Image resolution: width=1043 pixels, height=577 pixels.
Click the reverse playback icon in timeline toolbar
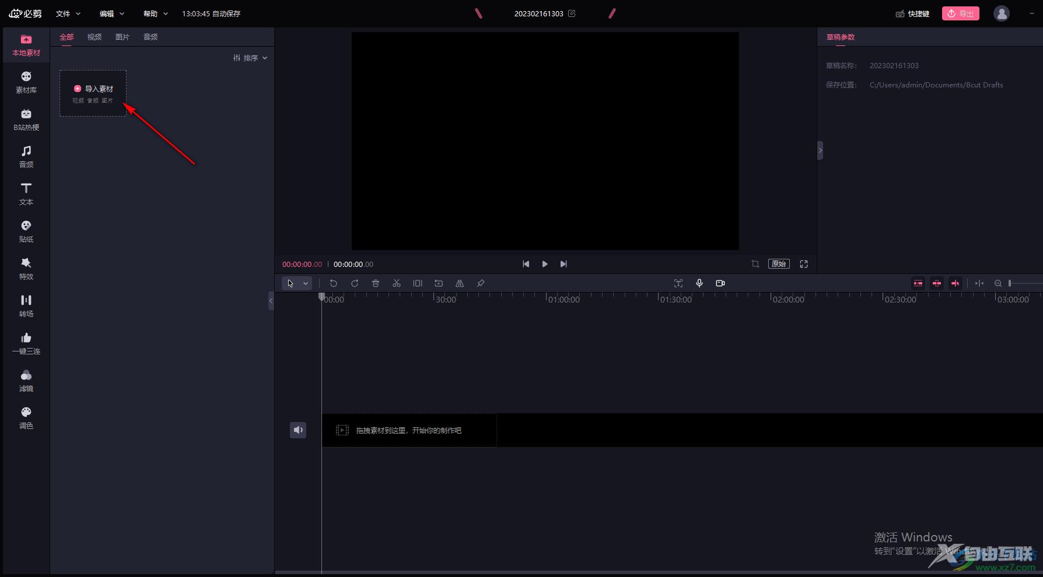click(x=439, y=283)
